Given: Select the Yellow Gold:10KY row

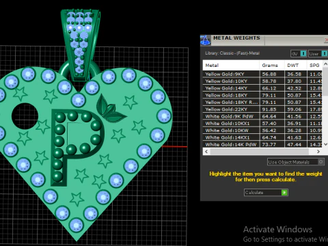Looking at the screenshot, I should [262, 81].
